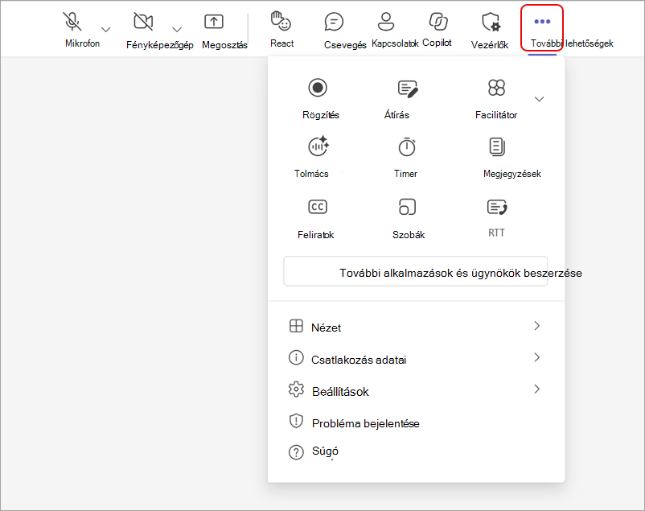Open the Facilitátor tool

[x=496, y=87]
